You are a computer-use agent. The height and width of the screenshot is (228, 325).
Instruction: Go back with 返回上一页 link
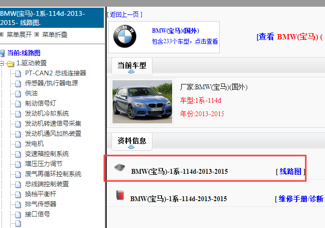(x=125, y=14)
